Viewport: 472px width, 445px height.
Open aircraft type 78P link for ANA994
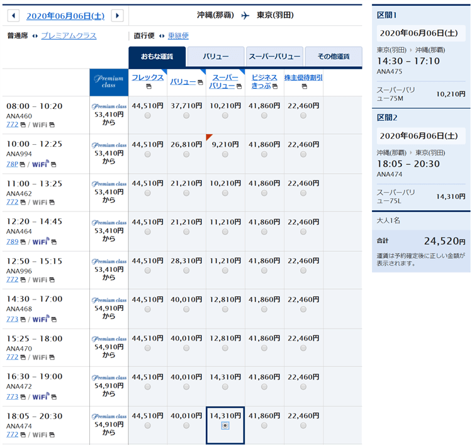click(12, 164)
